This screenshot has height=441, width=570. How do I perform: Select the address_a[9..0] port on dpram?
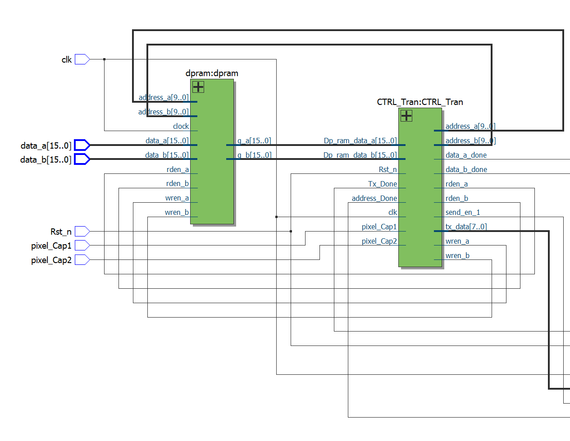(x=164, y=97)
